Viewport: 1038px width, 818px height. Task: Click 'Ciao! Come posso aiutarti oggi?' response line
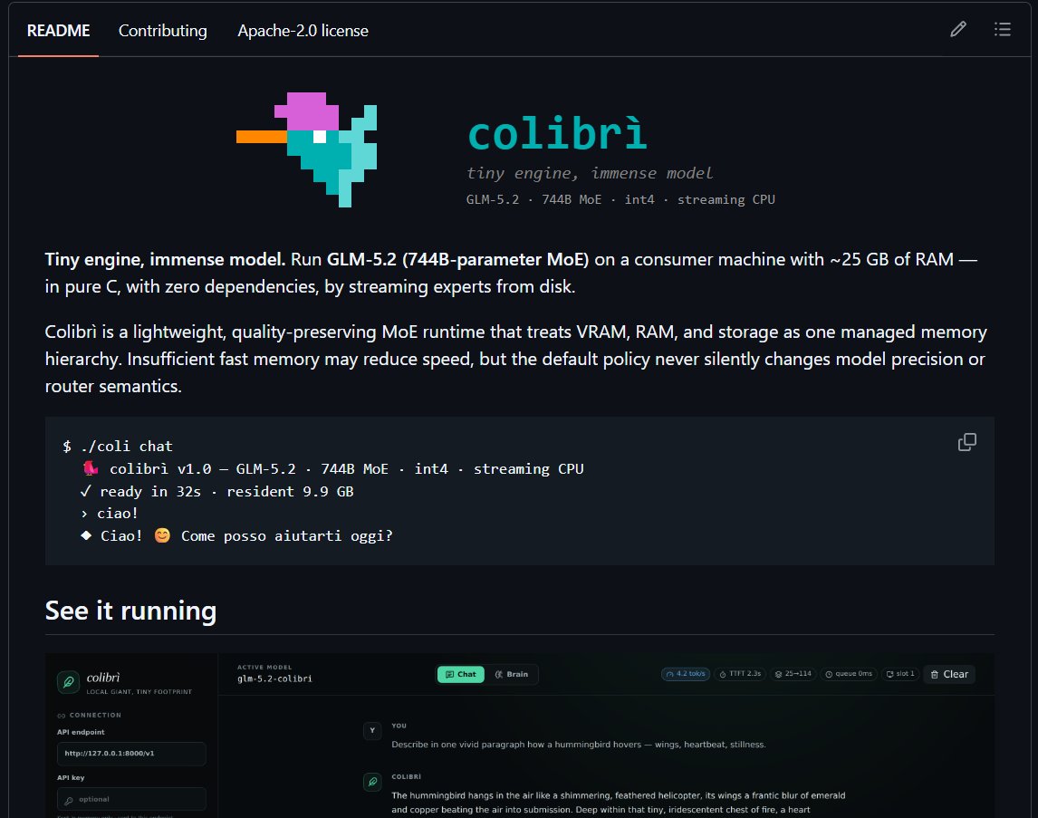[236, 536]
